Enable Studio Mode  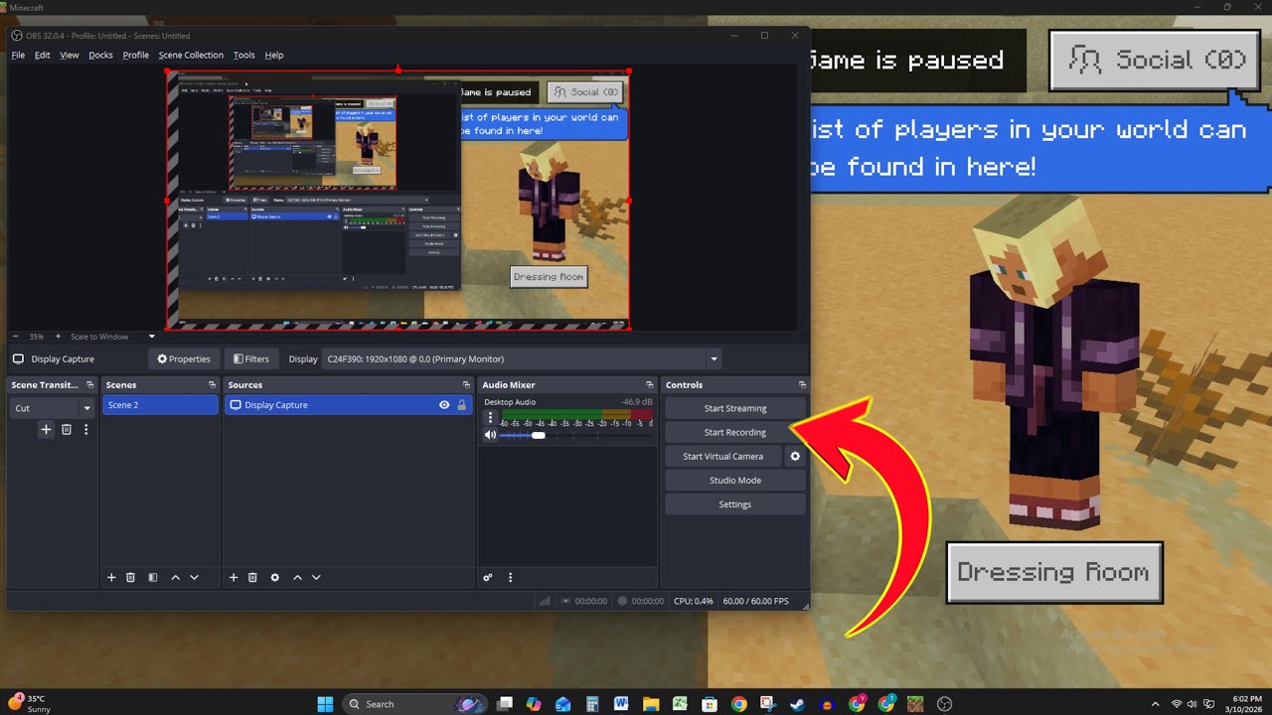click(735, 481)
